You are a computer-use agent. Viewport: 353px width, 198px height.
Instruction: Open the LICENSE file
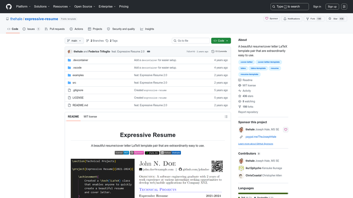(78, 98)
